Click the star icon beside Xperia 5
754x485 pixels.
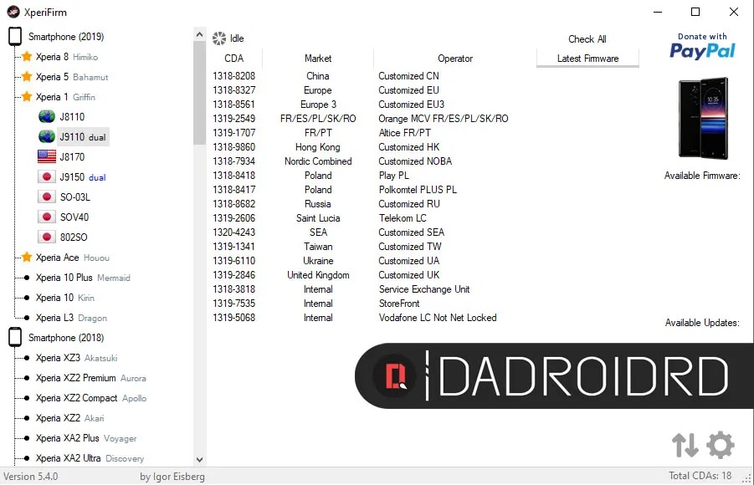coord(27,77)
